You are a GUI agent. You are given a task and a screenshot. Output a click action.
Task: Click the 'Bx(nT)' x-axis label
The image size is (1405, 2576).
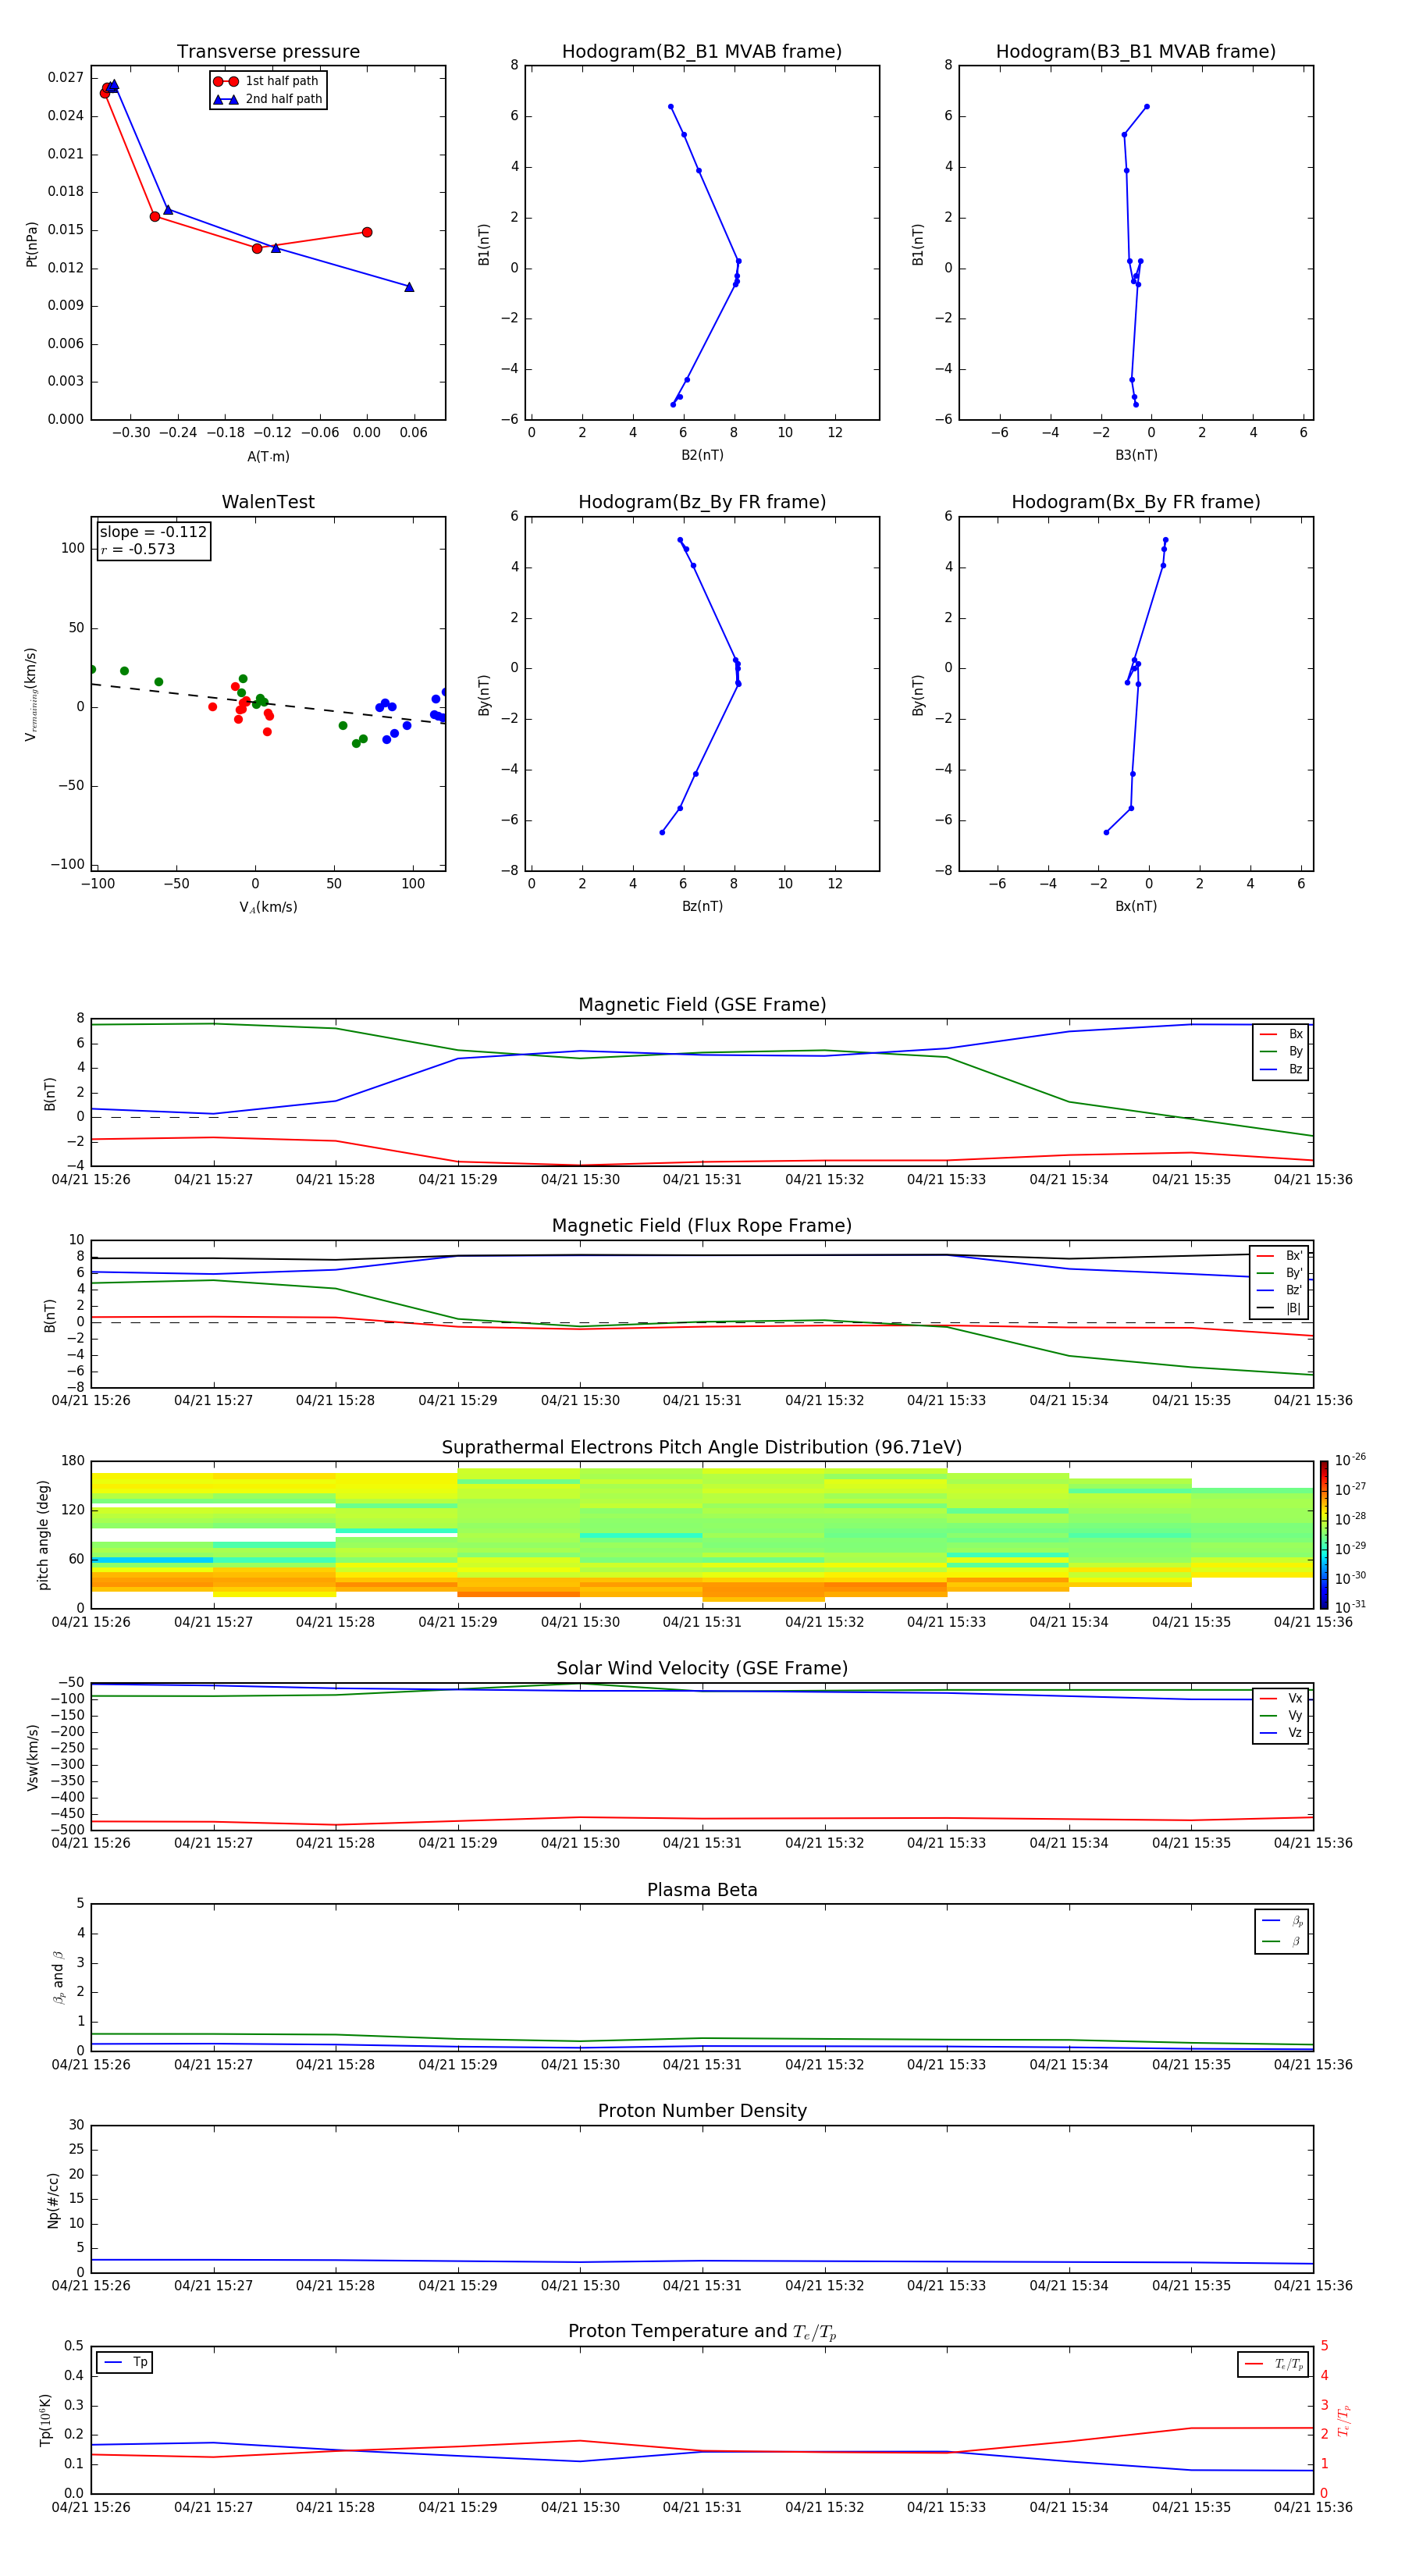pyautogui.click(x=1136, y=906)
